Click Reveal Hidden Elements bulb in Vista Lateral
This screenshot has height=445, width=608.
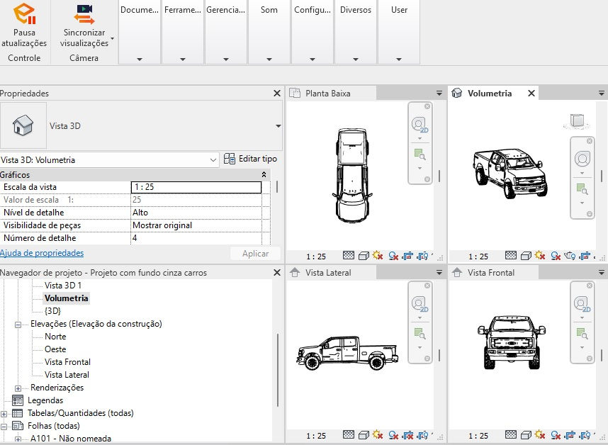click(x=422, y=437)
